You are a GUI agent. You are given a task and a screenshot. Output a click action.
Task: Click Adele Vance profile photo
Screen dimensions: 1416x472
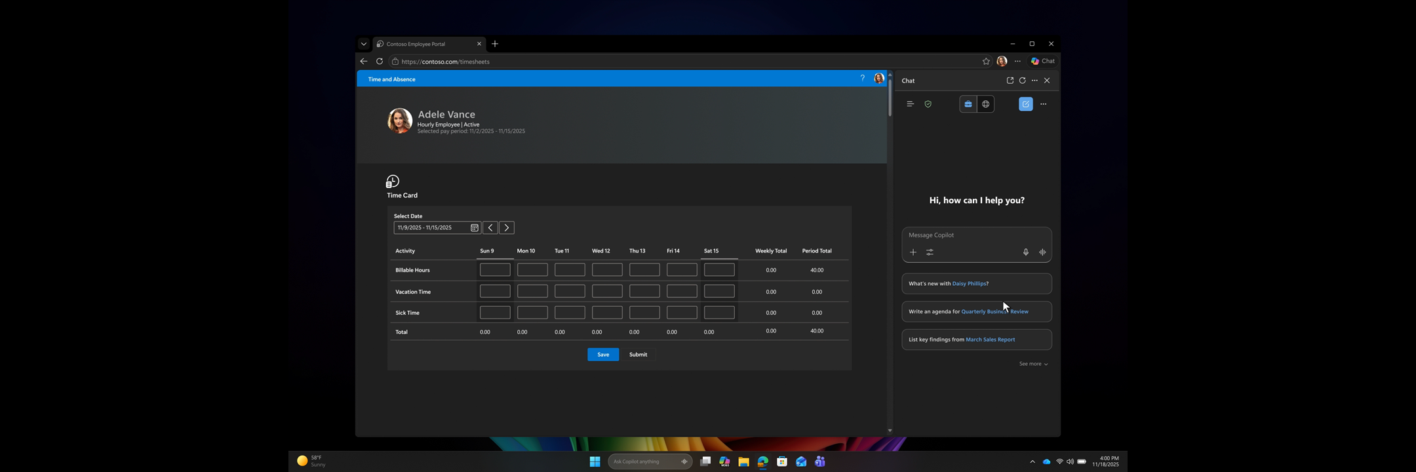399,121
